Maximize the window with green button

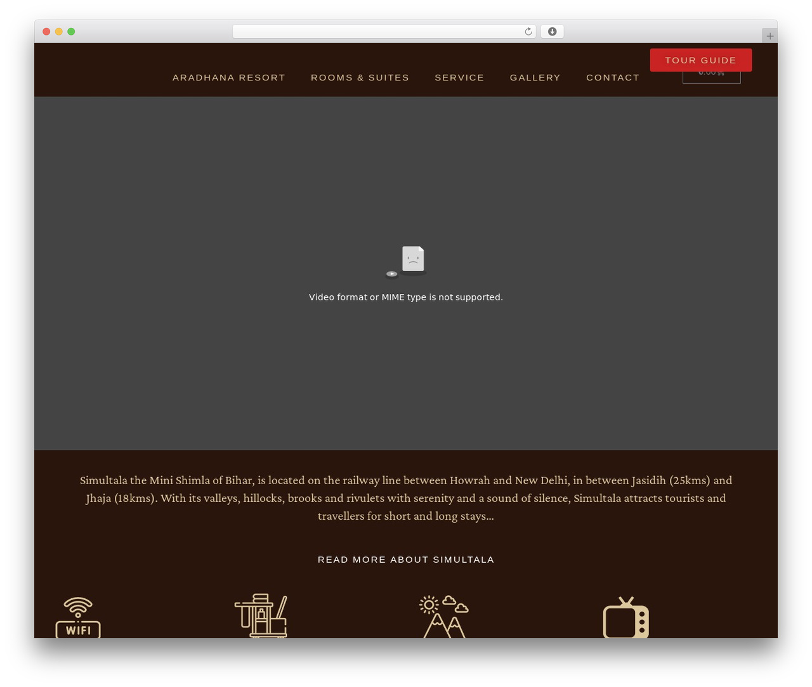click(71, 32)
